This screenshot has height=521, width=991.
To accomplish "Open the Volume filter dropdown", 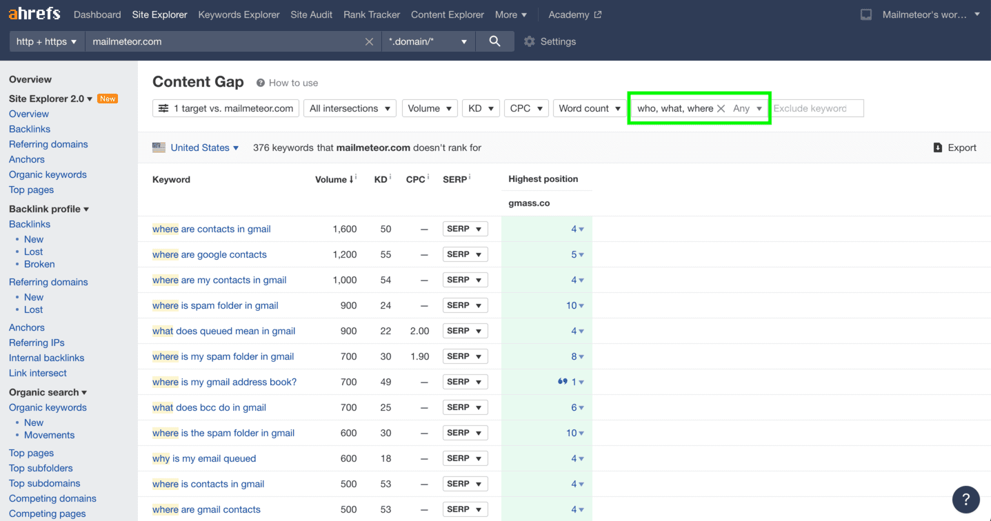I will 430,108.
